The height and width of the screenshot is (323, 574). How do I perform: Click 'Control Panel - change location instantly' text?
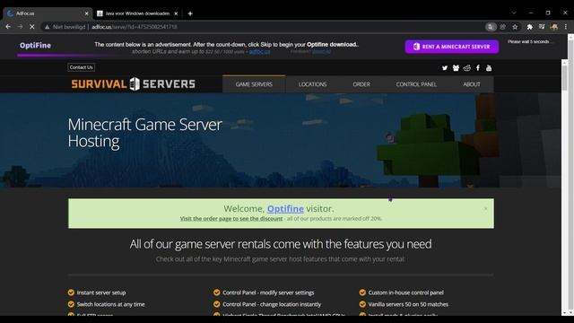coord(272,304)
